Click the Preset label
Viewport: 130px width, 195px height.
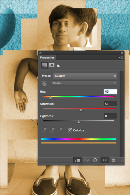[x=46, y=76]
